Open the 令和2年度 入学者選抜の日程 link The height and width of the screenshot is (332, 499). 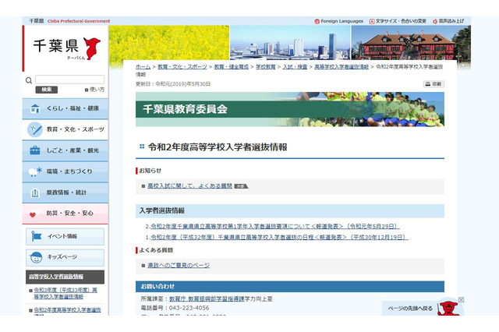pos(279,237)
